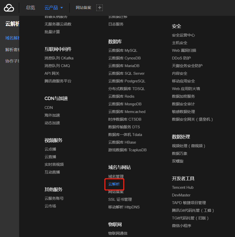The width and height of the screenshot is (235, 237).
Task: Open 数据安全网关(堡垒机) link
Action: click(x=192, y=119)
